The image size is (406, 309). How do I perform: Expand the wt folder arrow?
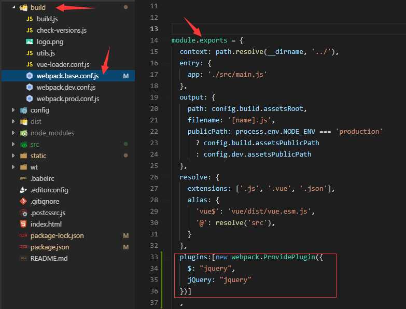(13, 167)
